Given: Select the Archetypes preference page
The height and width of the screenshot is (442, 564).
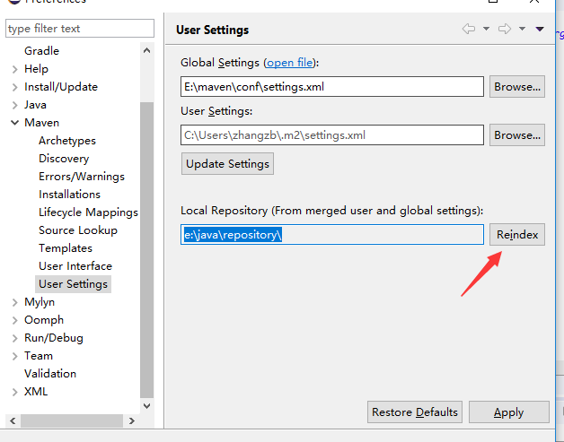Looking at the screenshot, I should coord(66,141).
